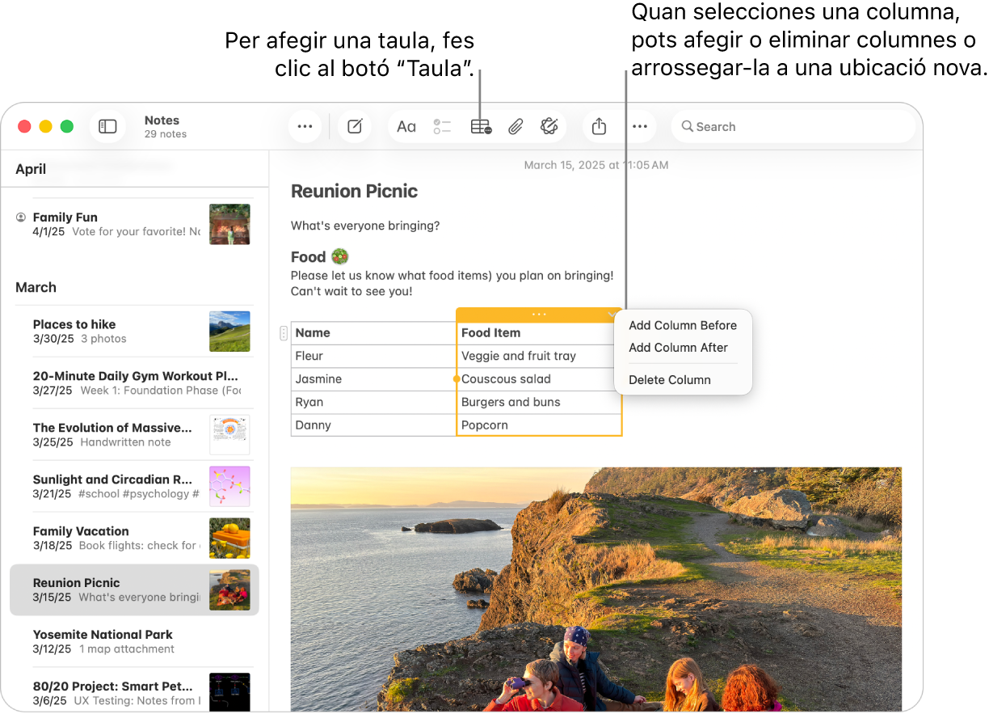Open the ellipsis menu beside Search
This screenshot has height=714, width=989.
639,127
